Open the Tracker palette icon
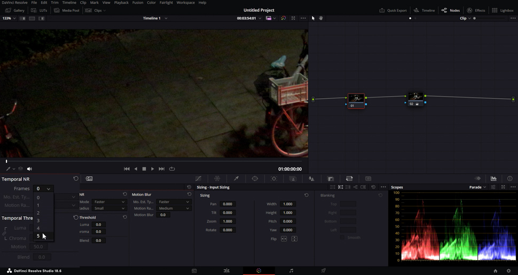The image size is (518, 275). tap(274, 178)
